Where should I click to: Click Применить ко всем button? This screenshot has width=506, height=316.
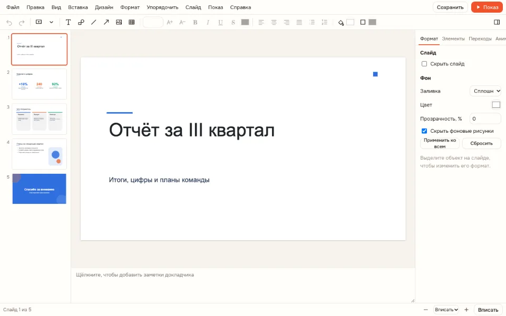click(440, 143)
